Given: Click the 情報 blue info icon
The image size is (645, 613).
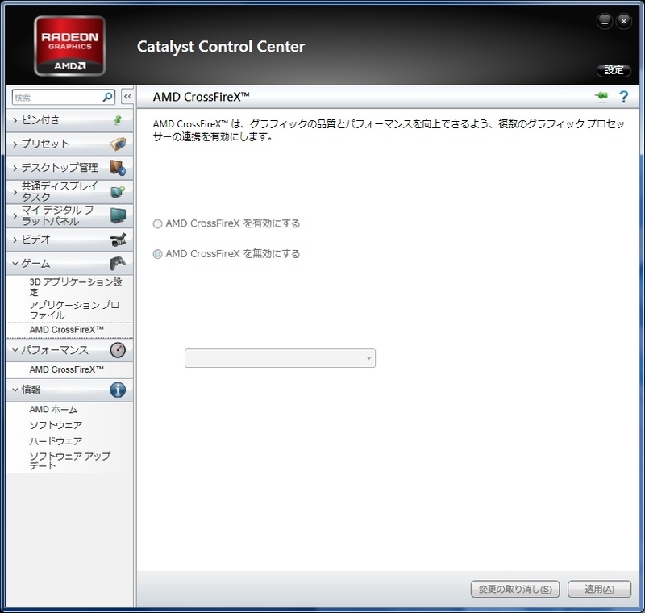Looking at the screenshot, I should (118, 390).
